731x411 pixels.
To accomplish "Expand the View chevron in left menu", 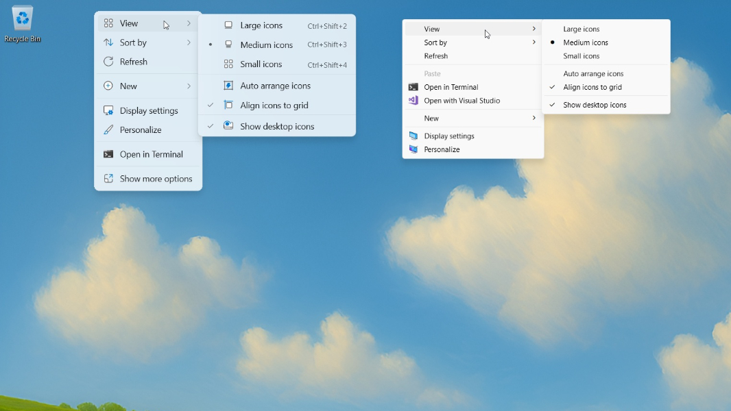I will tap(189, 23).
